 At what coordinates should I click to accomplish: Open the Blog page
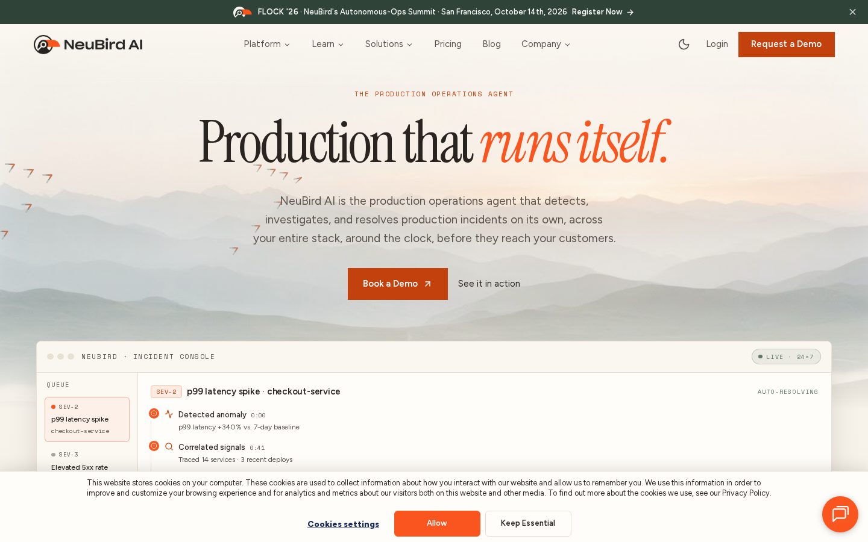491,44
